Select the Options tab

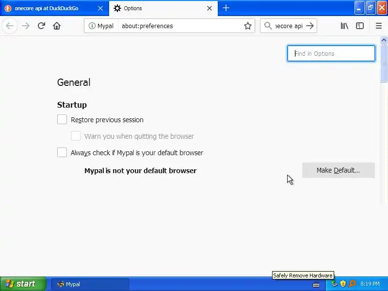163,8
